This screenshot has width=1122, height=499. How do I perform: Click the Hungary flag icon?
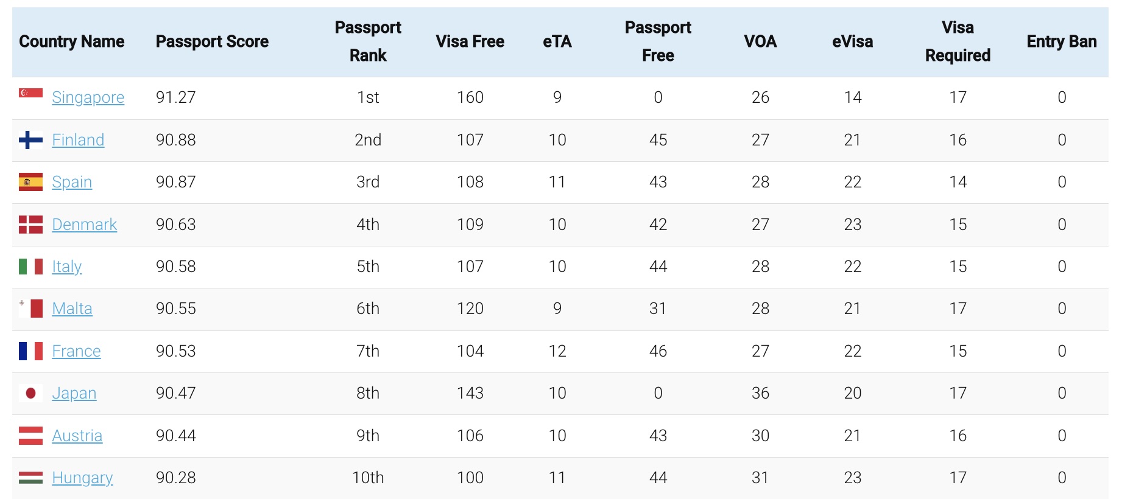pyautogui.click(x=30, y=478)
